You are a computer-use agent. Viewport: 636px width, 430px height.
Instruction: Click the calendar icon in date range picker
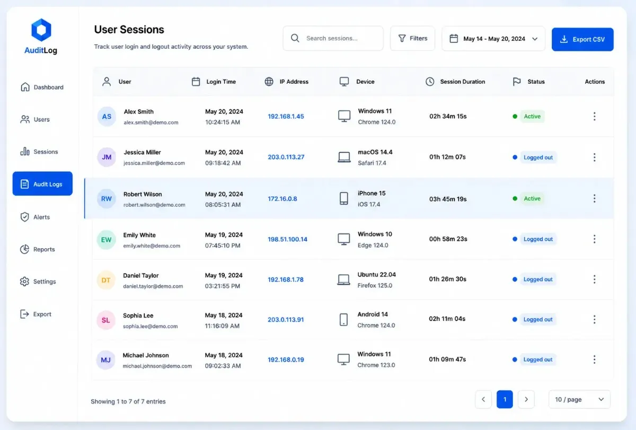[x=454, y=38]
